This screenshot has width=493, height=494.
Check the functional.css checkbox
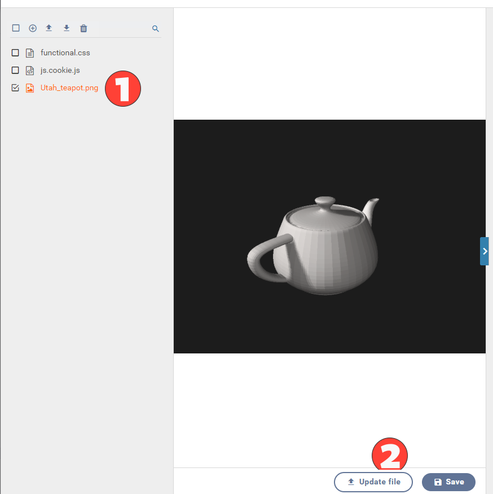pyautogui.click(x=15, y=53)
